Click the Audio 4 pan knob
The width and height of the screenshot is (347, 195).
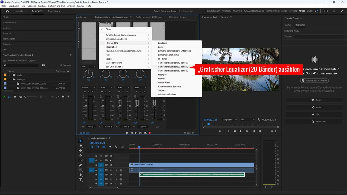pos(140,73)
